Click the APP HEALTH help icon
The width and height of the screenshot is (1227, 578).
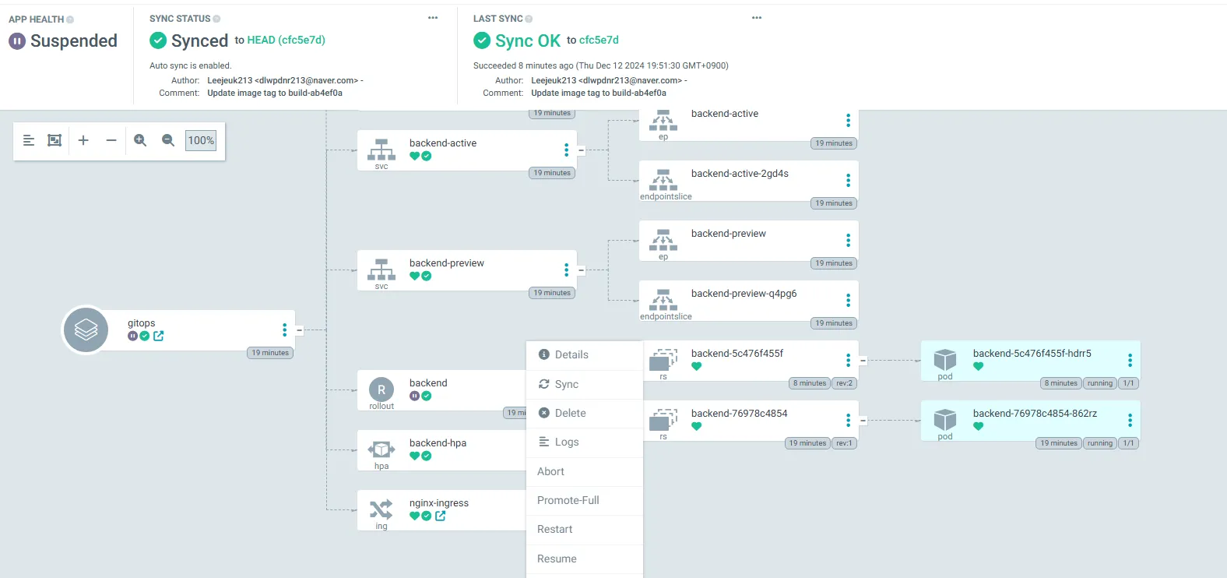click(70, 19)
